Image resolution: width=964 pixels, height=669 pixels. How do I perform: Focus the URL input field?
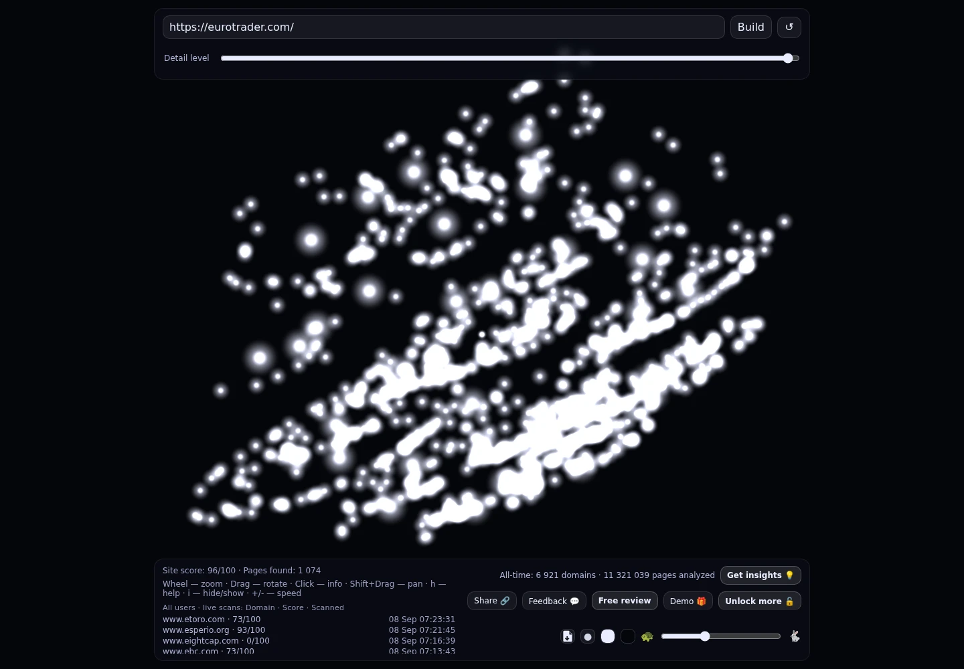444,27
